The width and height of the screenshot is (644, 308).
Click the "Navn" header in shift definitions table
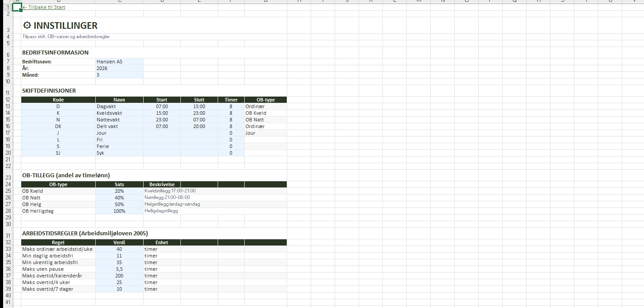119,100
